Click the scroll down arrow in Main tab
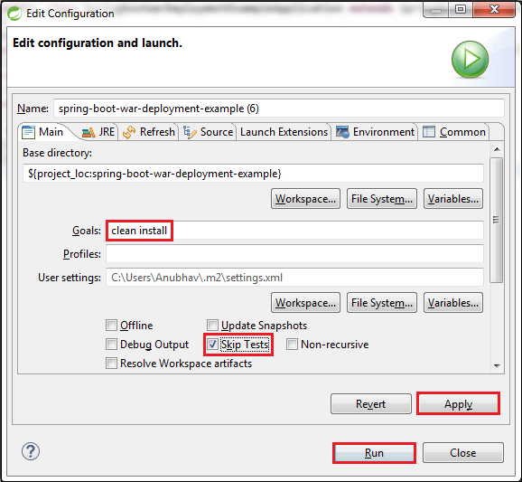 click(x=497, y=365)
